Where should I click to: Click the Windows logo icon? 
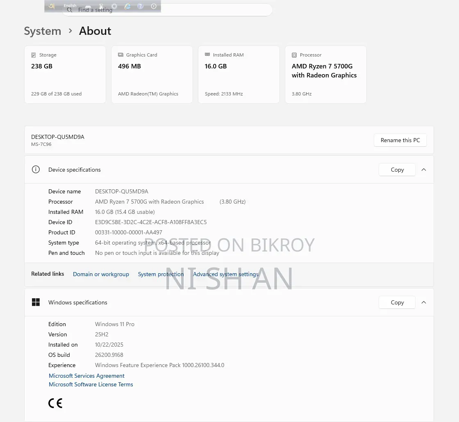(36, 302)
